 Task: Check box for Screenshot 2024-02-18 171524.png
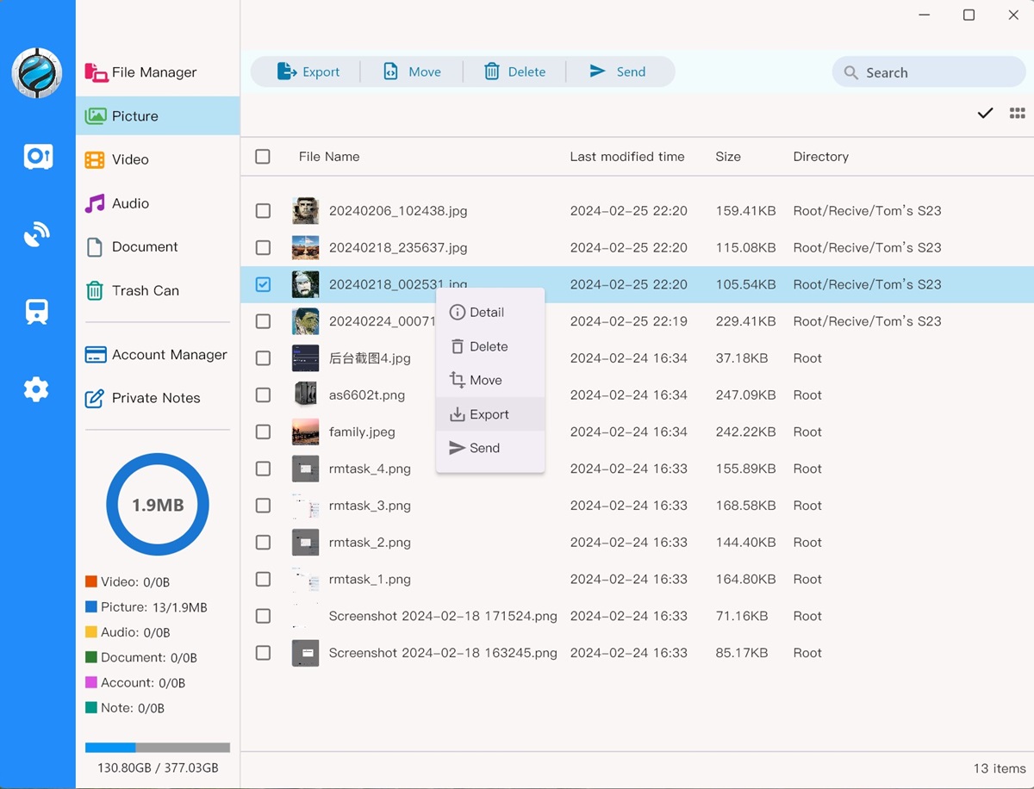263,617
